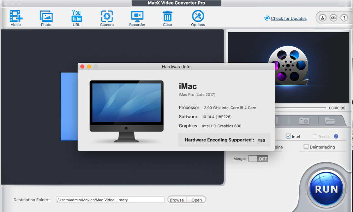The width and height of the screenshot is (353, 212).
Task: Click the 'Intel HD Graphics 630' value
Action: click(222, 126)
